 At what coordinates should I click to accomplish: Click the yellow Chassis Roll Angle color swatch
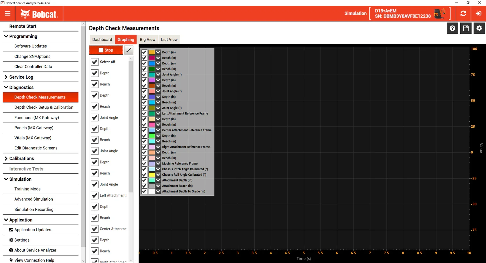(152, 175)
